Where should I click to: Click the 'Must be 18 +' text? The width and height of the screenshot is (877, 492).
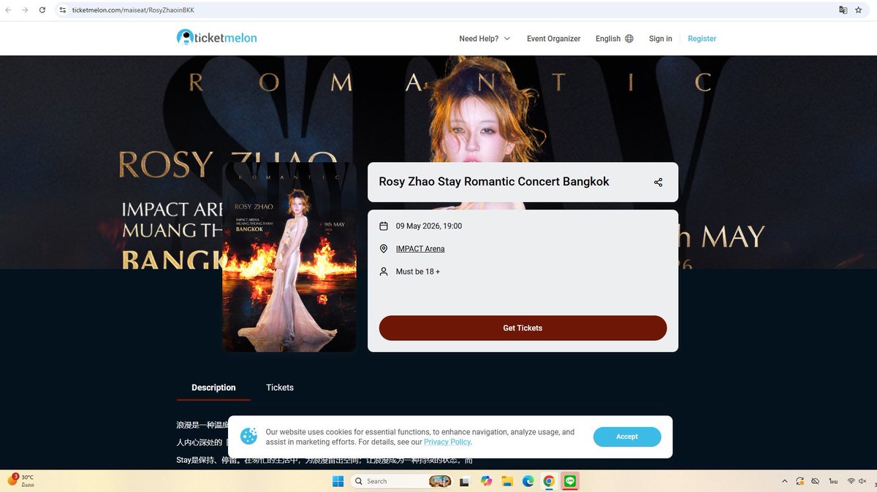point(418,272)
